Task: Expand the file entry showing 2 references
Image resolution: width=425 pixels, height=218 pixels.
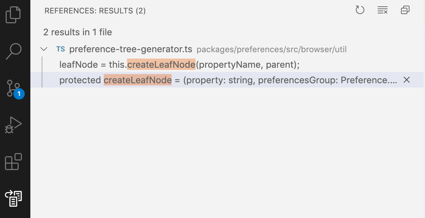Action: click(131, 49)
